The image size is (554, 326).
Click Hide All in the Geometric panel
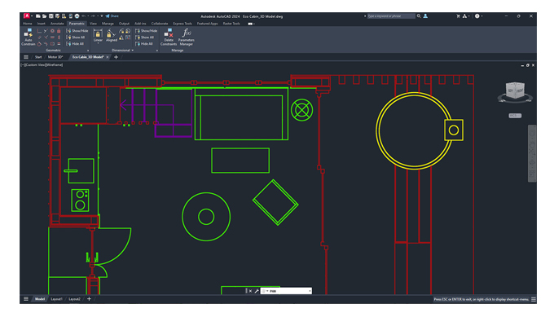coord(78,43)
